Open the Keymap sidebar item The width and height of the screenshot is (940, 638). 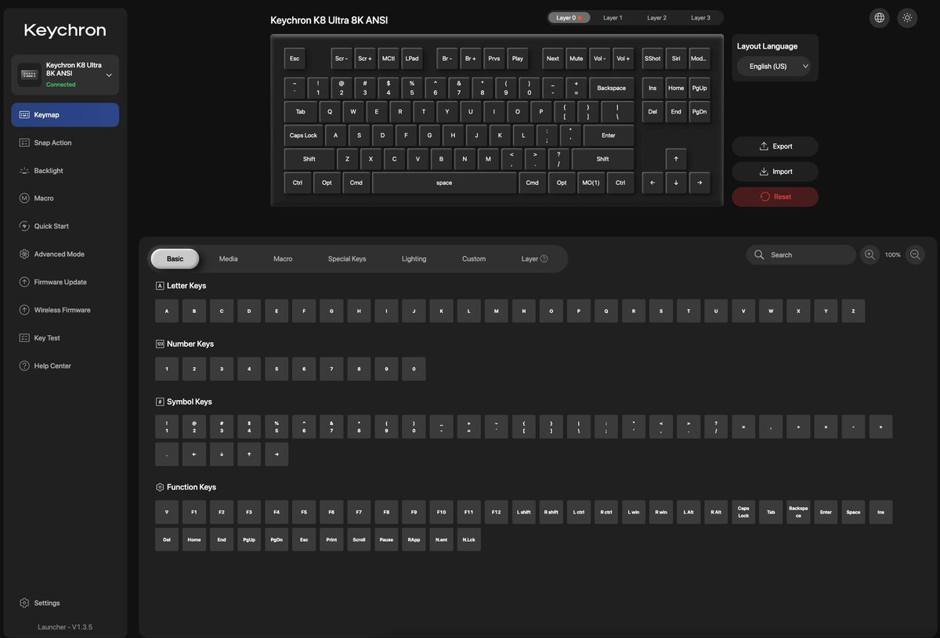point(65,115)
